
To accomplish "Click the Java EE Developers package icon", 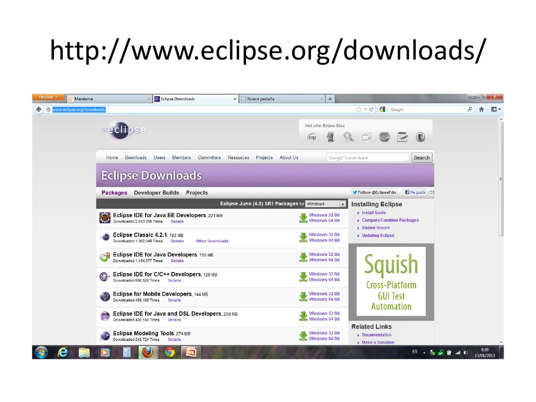I will [x=105, y=218].
